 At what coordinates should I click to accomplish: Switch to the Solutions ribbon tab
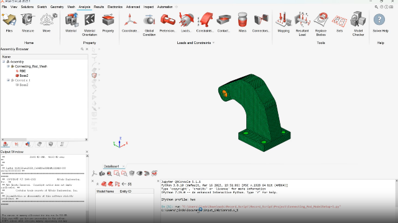point(27,7)
